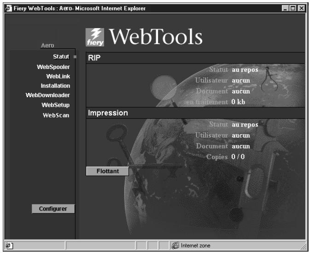
Task: Maximize the Internet Explorer window
Action: (293, 8)
